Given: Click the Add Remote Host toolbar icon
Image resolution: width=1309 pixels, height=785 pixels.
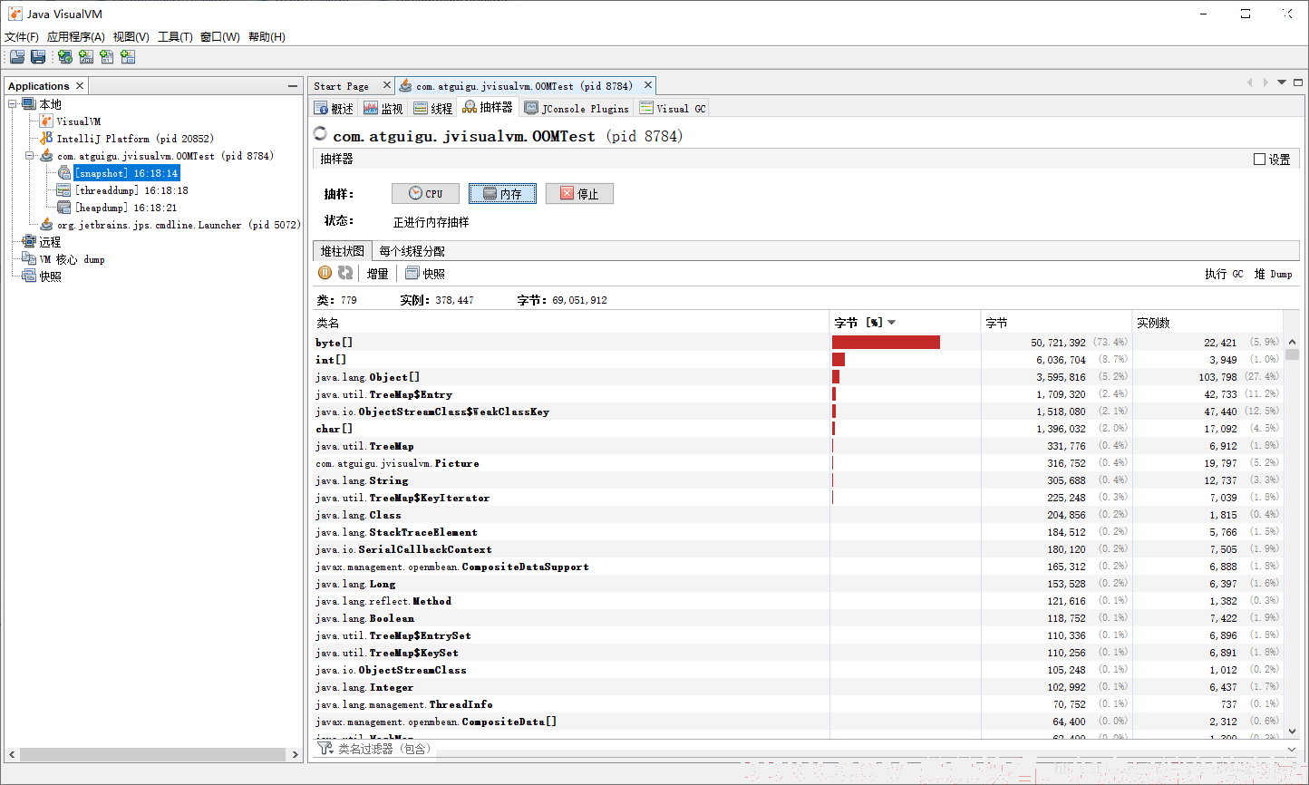Looking at the screenshot, I should [65, 56].
